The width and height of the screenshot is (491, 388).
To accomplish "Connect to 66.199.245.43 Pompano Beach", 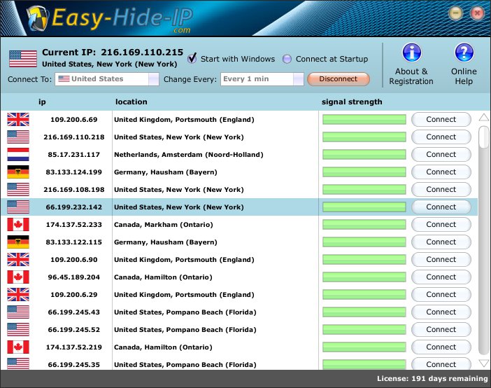I will click(441, 312).
